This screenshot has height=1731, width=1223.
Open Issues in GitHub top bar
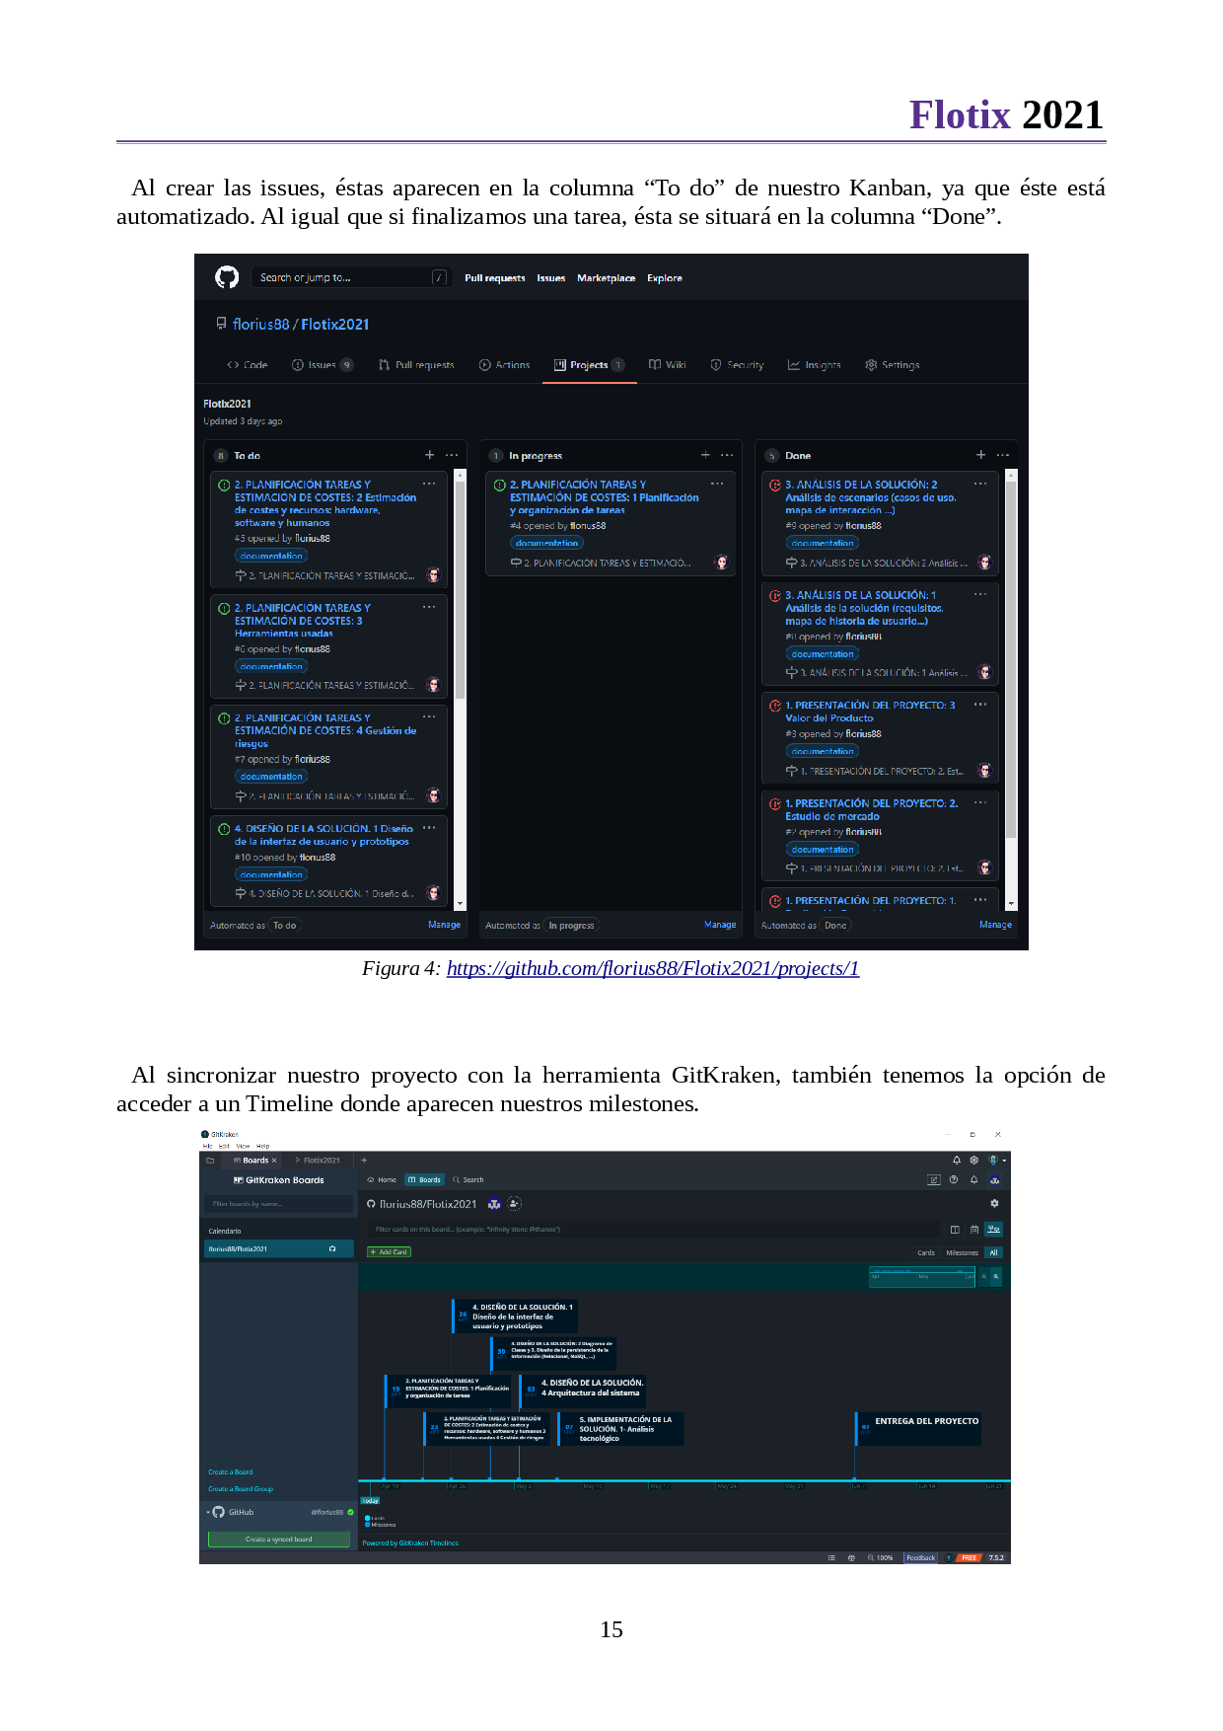pos(551,278)
